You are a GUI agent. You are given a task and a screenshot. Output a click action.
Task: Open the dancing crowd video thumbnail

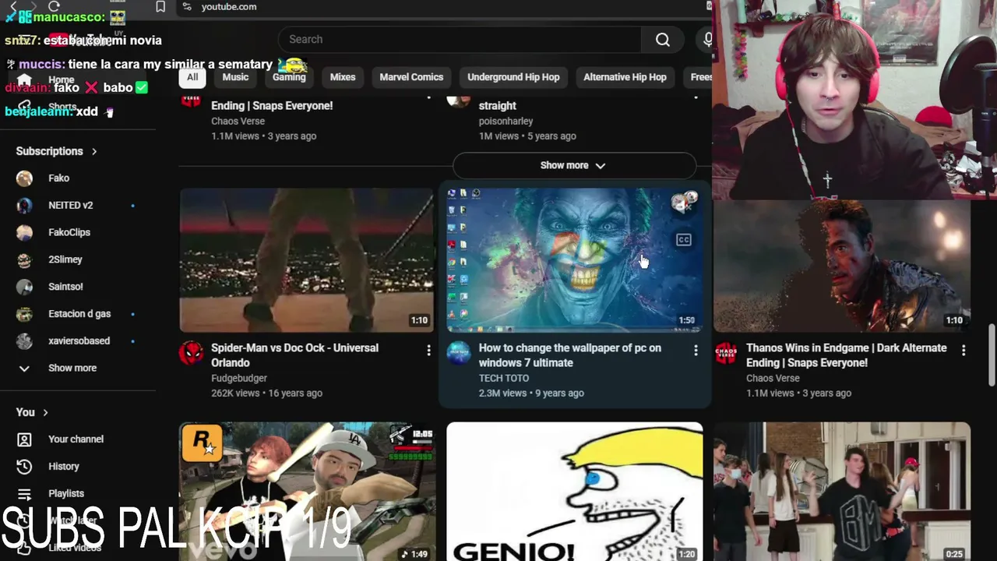(842, 492)
